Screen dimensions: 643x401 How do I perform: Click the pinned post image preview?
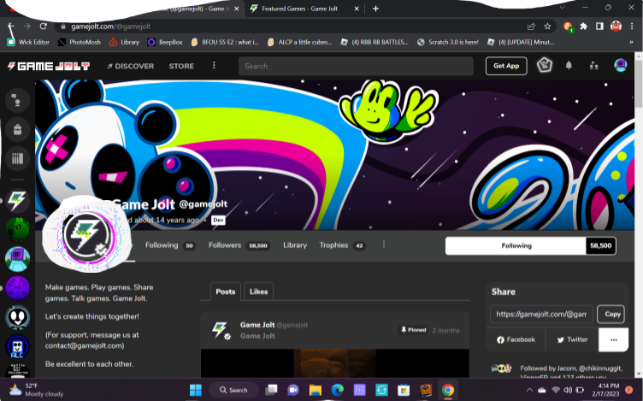coord(334,363)
